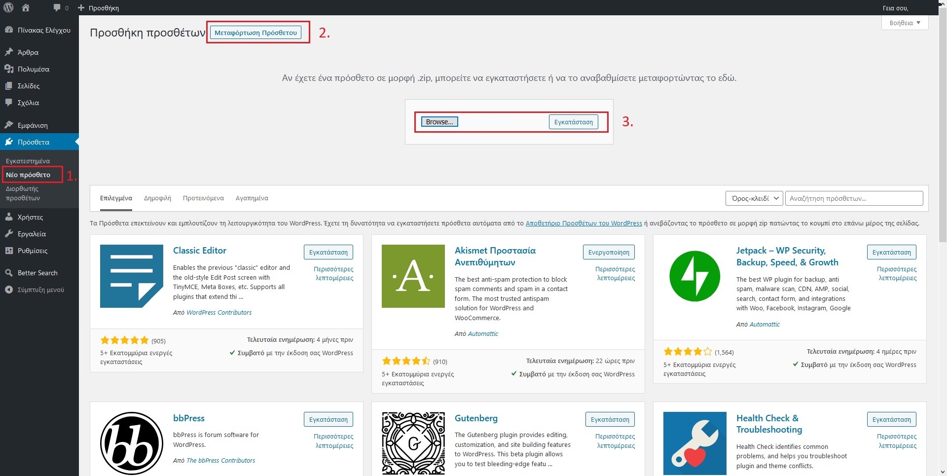
Task: Open the Gutenberg title link
Action: [476, 418]
